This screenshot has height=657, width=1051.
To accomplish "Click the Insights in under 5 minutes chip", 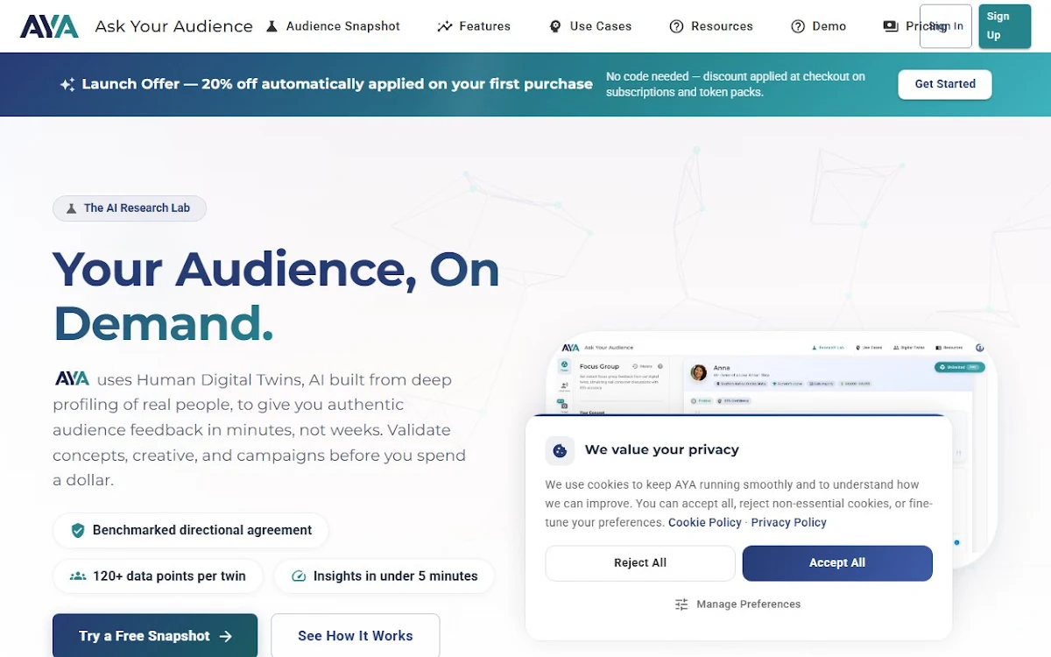I will [x=384, y=576].
